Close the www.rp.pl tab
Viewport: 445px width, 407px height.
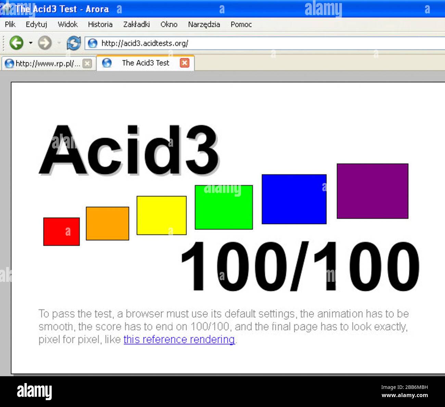point(88,63)
